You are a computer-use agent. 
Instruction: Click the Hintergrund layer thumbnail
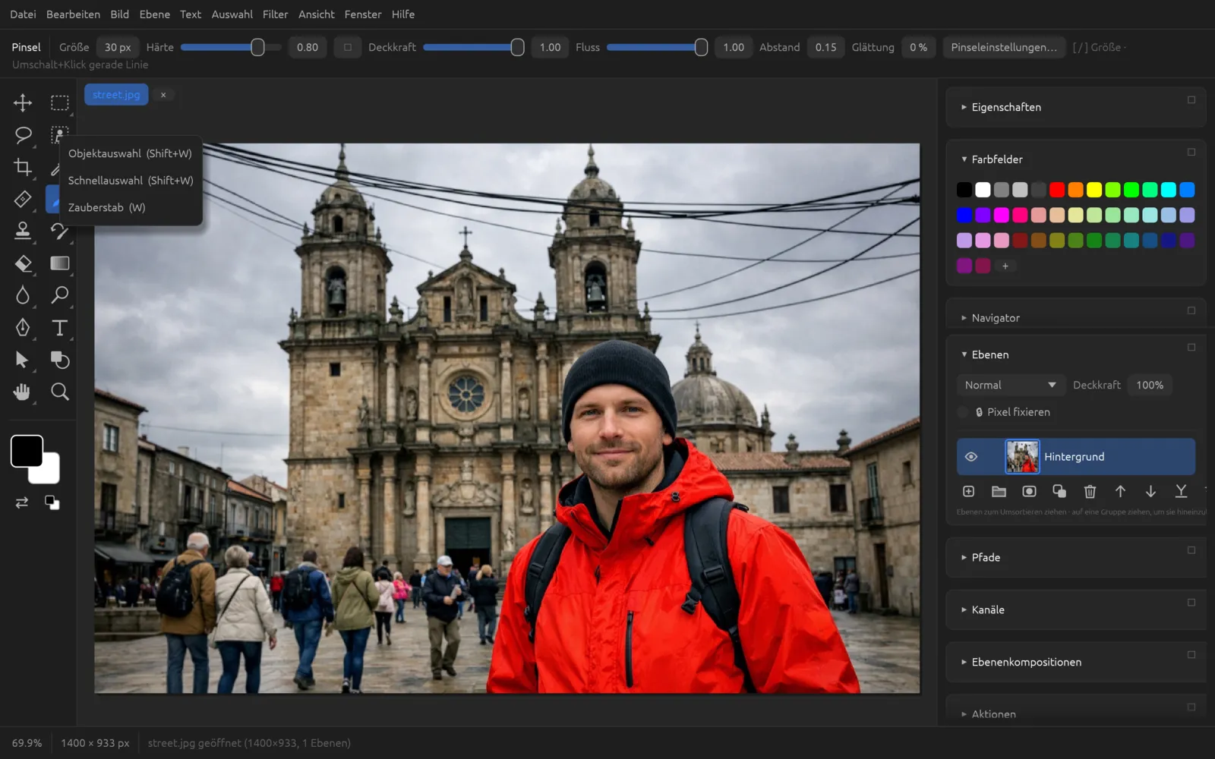[x=1022, y=457]
